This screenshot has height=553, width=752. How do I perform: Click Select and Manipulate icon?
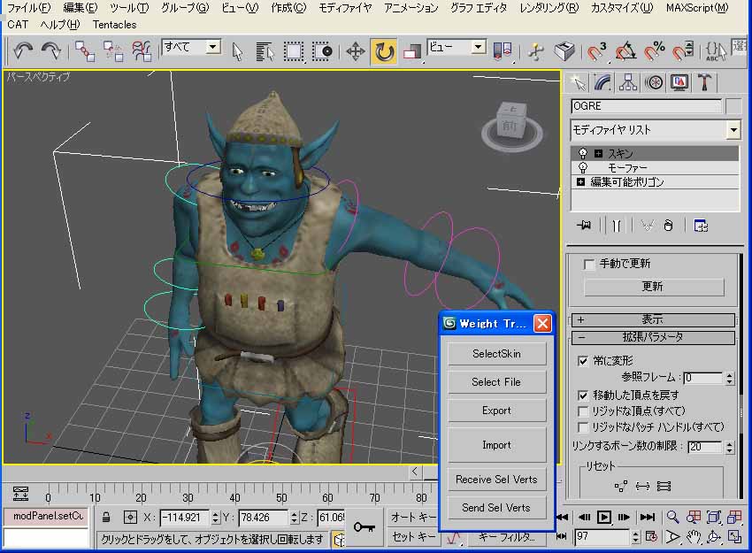coord(536,51)
